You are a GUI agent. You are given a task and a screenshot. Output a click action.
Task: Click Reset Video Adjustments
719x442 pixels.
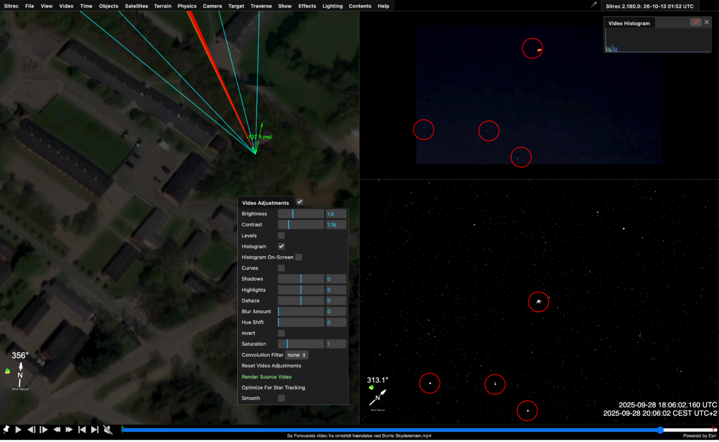point(271,366)
